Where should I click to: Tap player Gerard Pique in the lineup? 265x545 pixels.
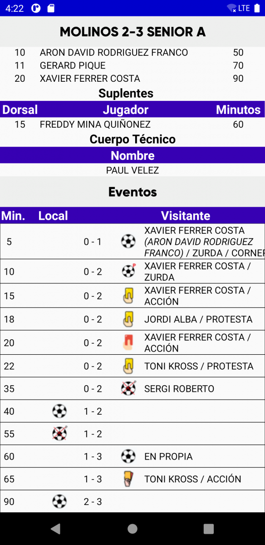[73, 65]
